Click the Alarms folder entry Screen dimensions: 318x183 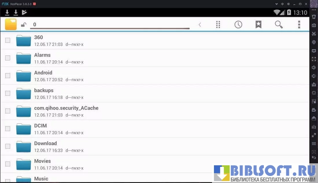click(42, 55)
